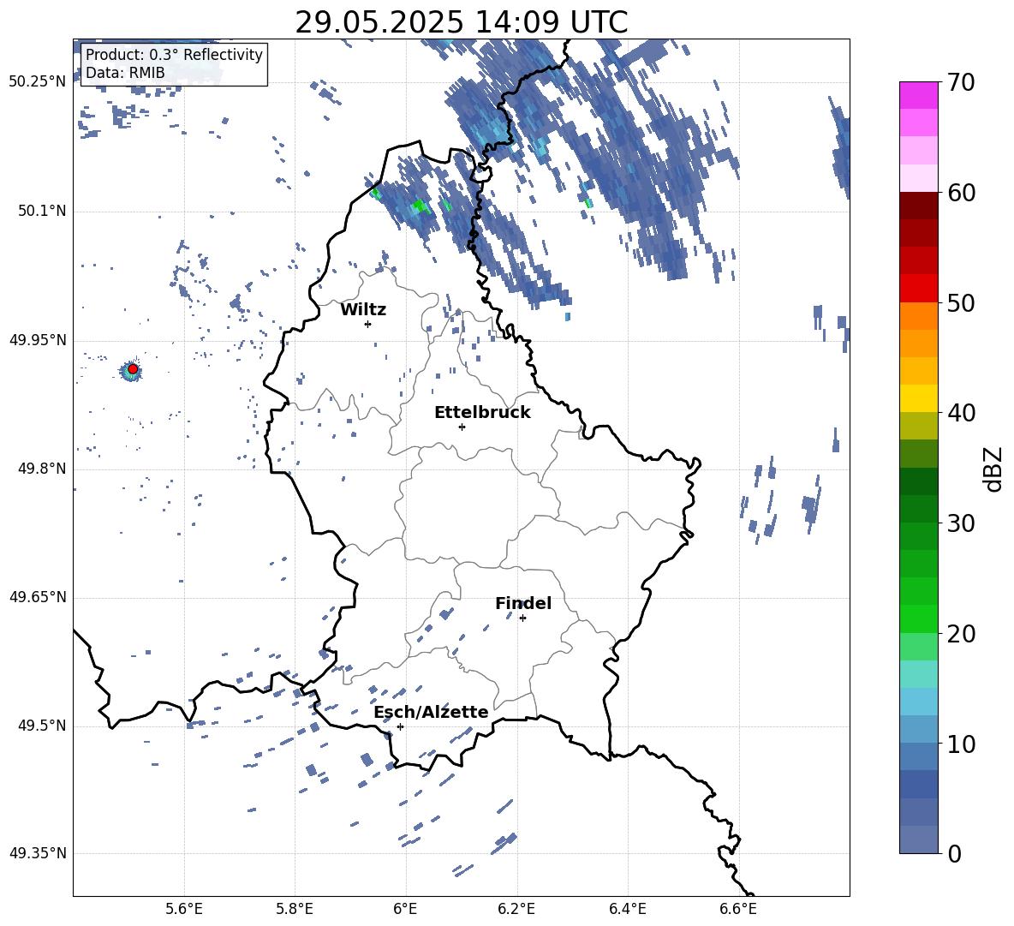1014x926 pixels.
Task: Click the magenta top segment of colorbar
Action: pyautogui.click(x=919, y=96)
